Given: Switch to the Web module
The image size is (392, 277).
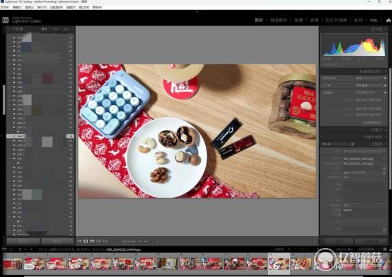Looking at the screenshot, I should pyautogui.click(x=374, y=20).
